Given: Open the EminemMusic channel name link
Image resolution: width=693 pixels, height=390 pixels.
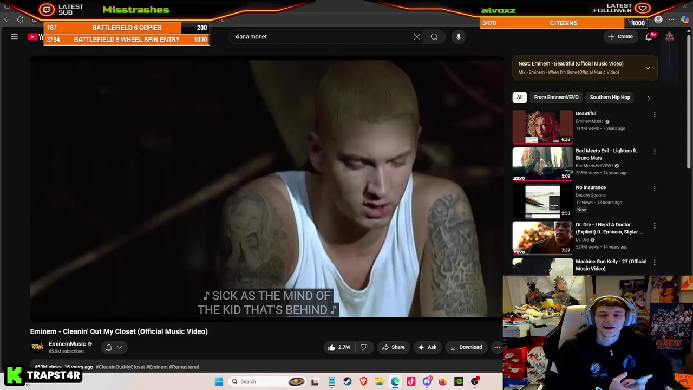Looking at the screenshot, I should (67, 344).
